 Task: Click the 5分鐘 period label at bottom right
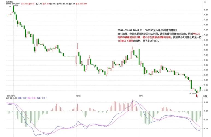point(205,96)
